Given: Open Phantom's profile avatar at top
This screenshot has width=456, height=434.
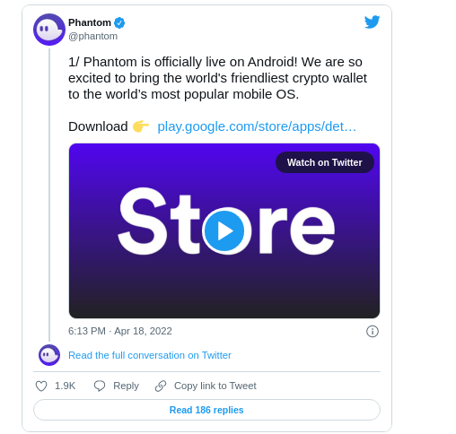Looking at the screenshot, I should (x=49, y=30).
